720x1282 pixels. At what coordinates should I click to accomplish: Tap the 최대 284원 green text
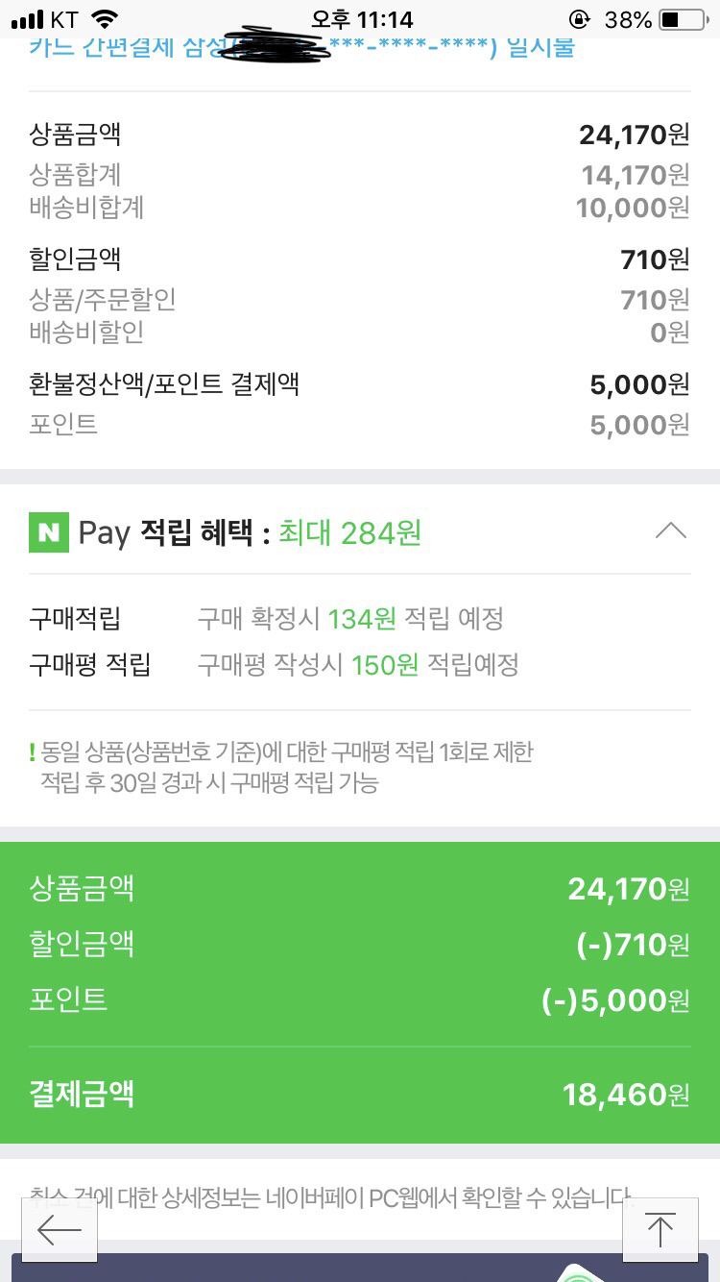click(x=350, y=532)
